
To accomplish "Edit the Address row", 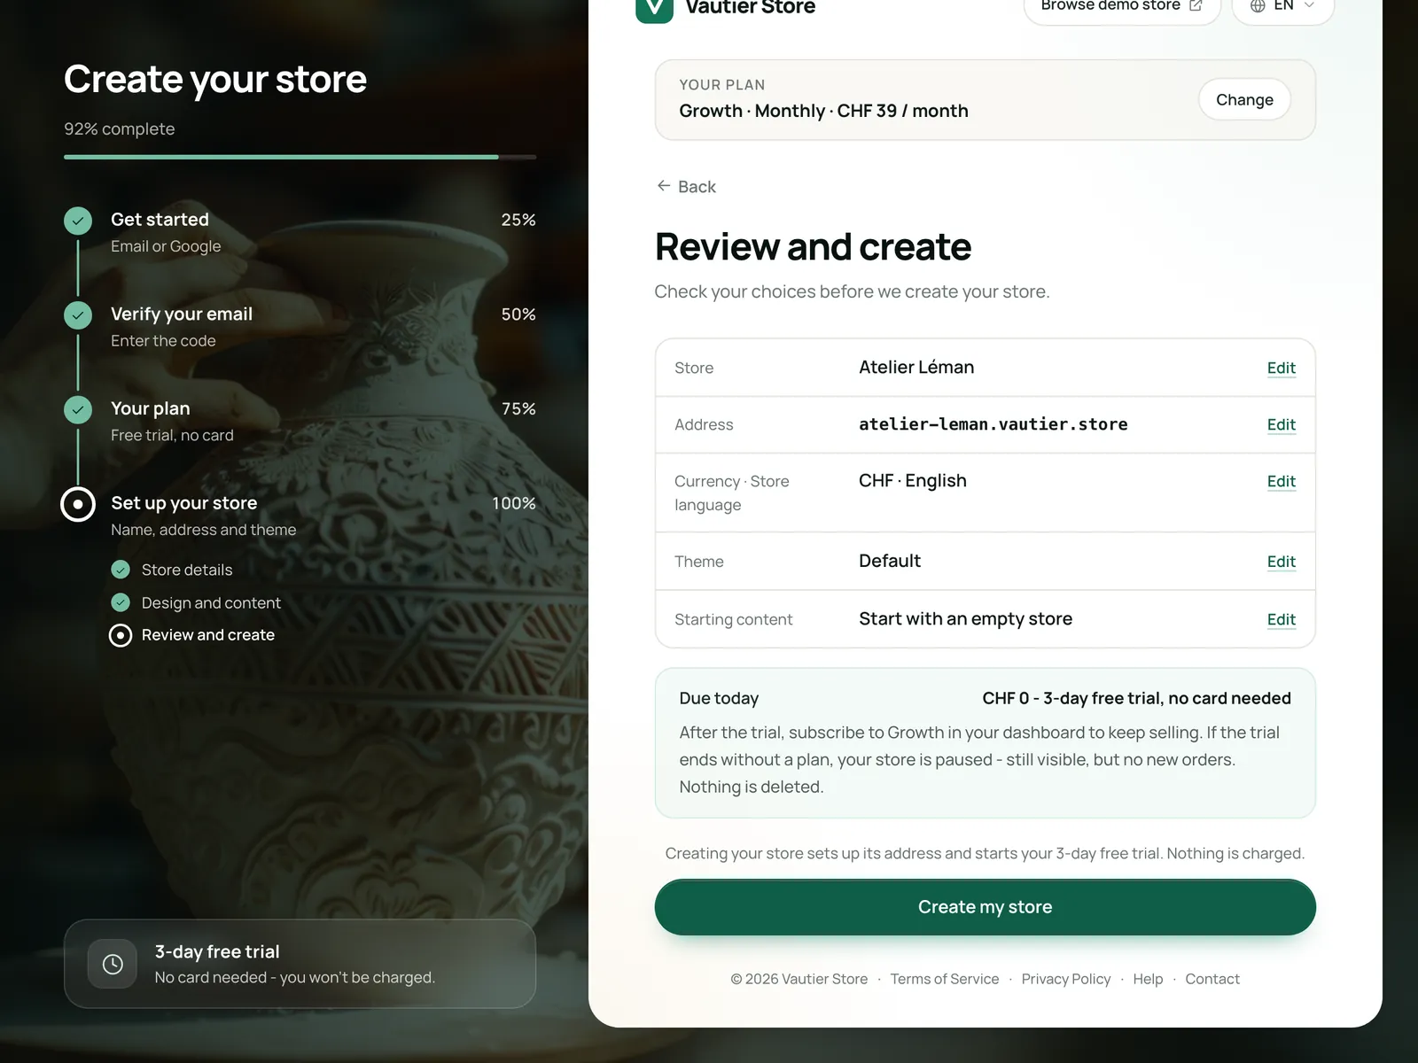I will [x=1281, y=424].
